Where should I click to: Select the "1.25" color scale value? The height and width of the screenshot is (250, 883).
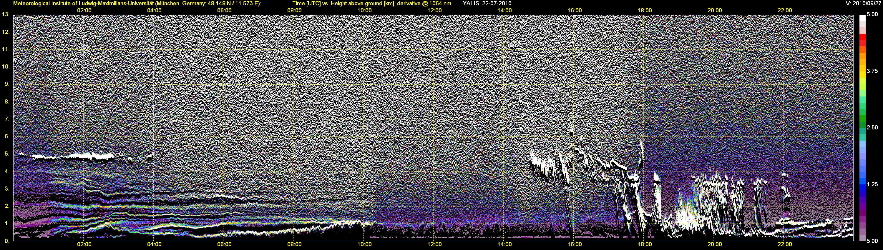[872, 184]
